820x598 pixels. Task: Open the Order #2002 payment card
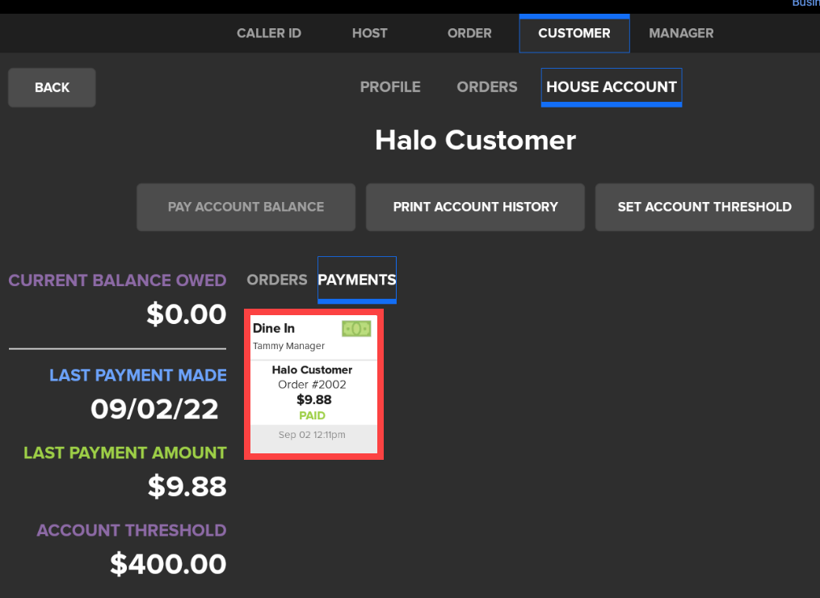[x=313, y=385]
